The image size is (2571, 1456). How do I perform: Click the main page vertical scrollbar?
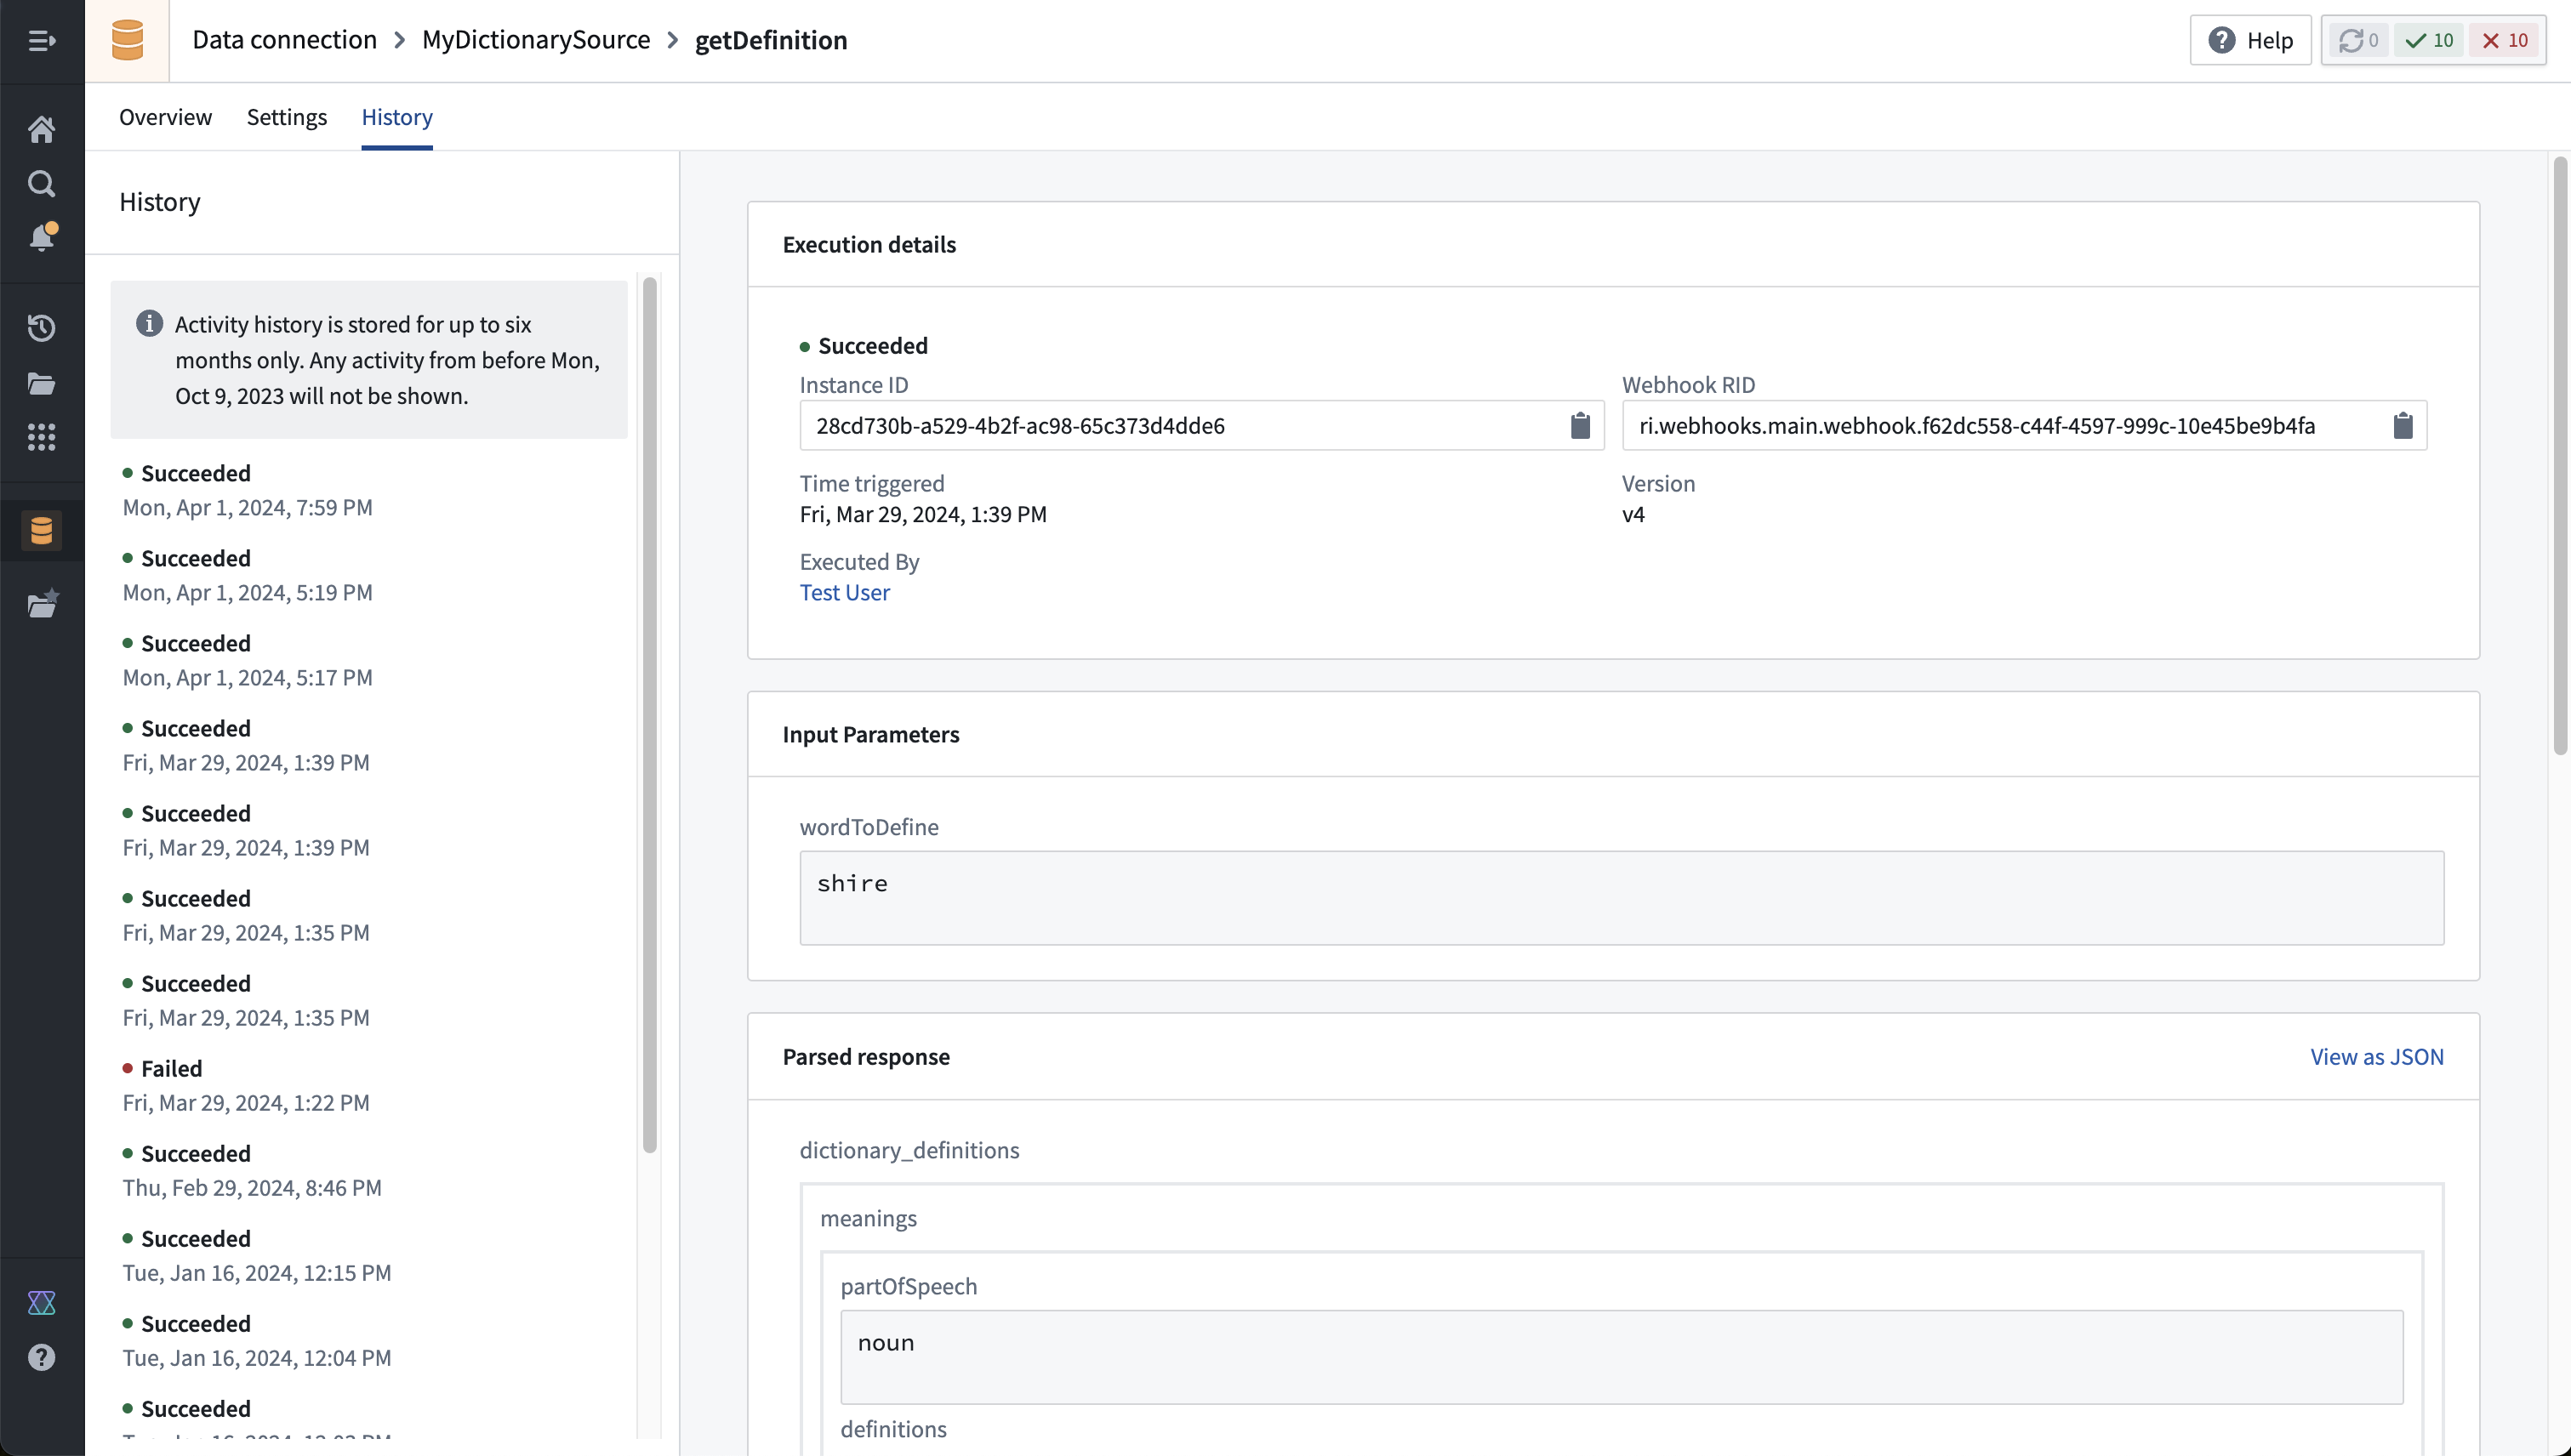[2559, 455]
